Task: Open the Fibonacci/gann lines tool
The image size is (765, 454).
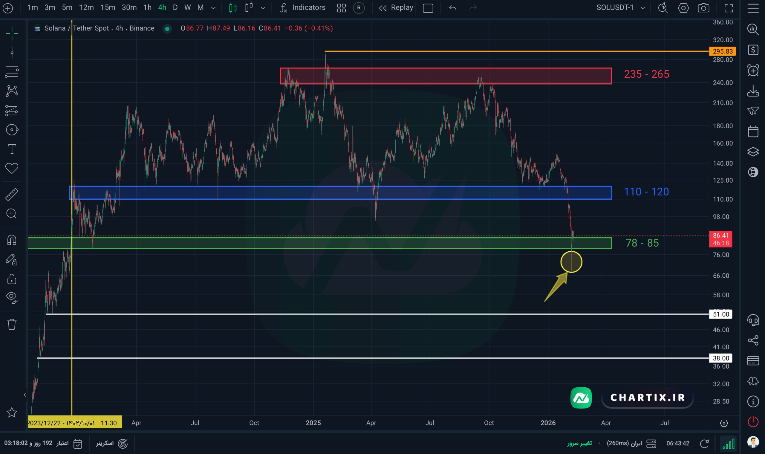Action: click(x=12, y=72)
